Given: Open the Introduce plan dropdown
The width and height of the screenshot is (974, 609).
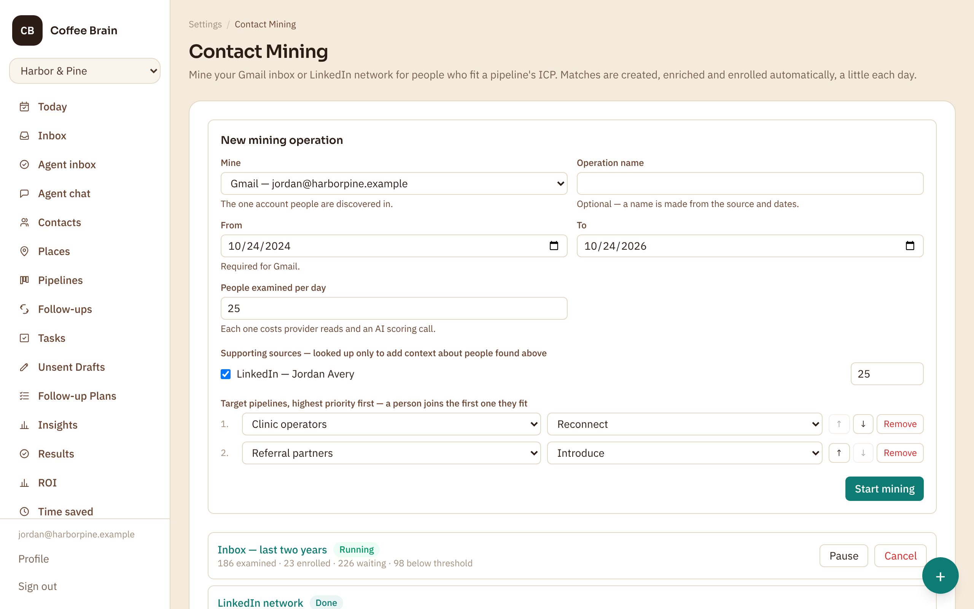Looking at the screenshot, I should coord(684,453).
